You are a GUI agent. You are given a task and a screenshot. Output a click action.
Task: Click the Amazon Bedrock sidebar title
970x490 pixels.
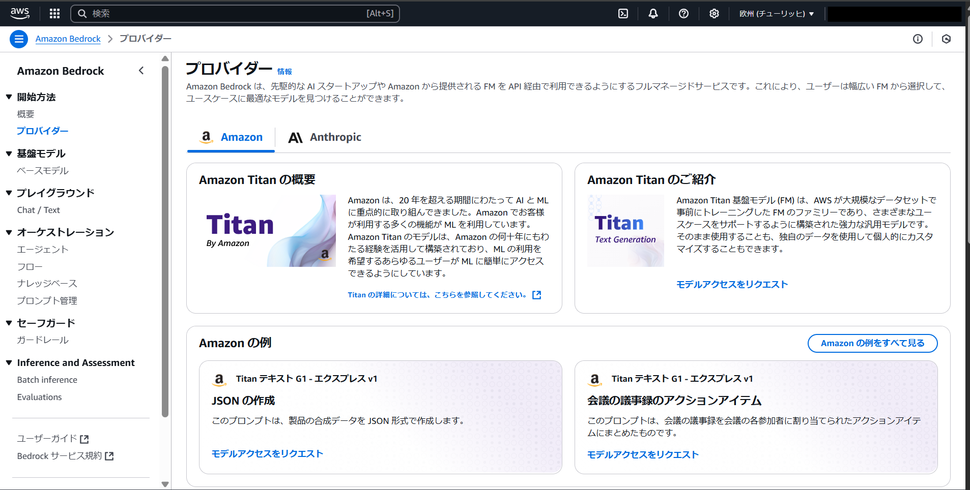(x=61, y=71)
